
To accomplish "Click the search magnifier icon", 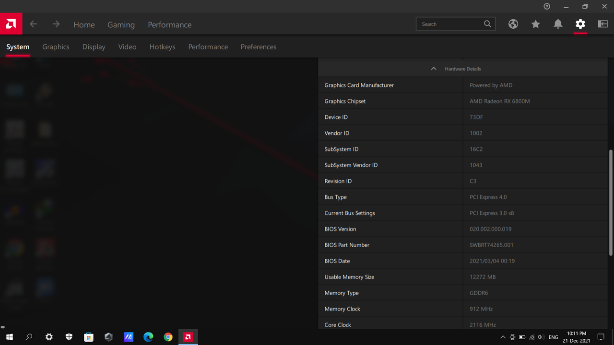I will coord(487,23).
